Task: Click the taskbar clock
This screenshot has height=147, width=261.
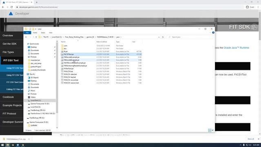Action: pos(256,145)
